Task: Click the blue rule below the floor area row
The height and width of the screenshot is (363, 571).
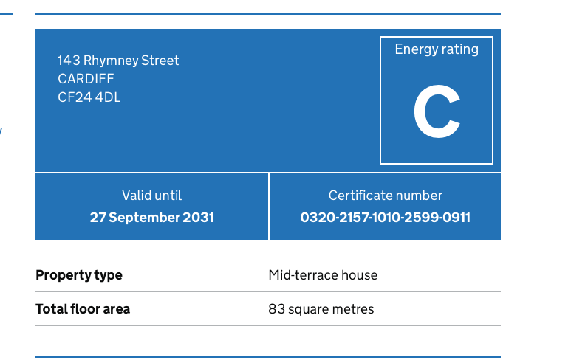Action: tap(267, 356)
